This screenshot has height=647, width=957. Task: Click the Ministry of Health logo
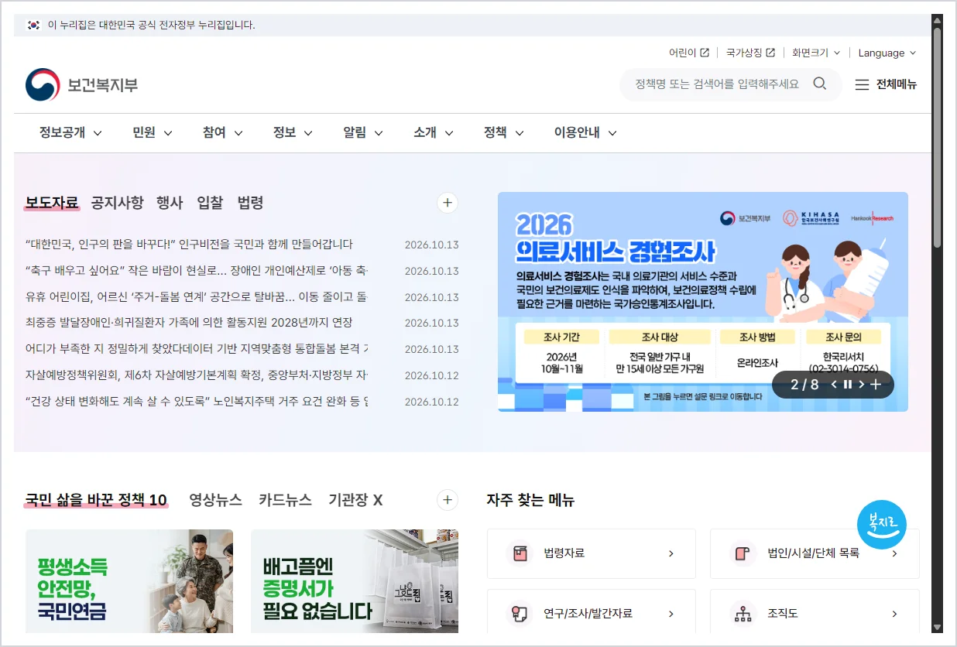[82, 84]
